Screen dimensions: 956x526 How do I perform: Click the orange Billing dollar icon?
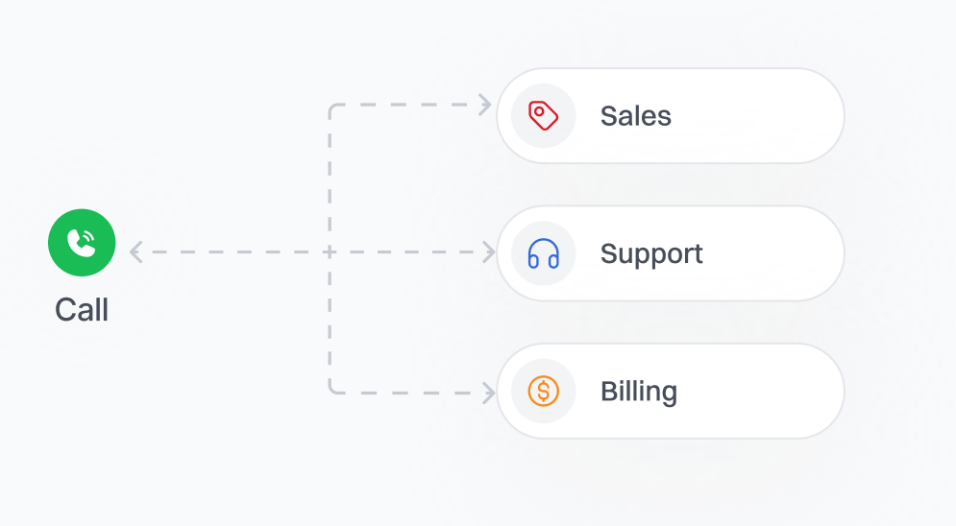pos(543,392)
